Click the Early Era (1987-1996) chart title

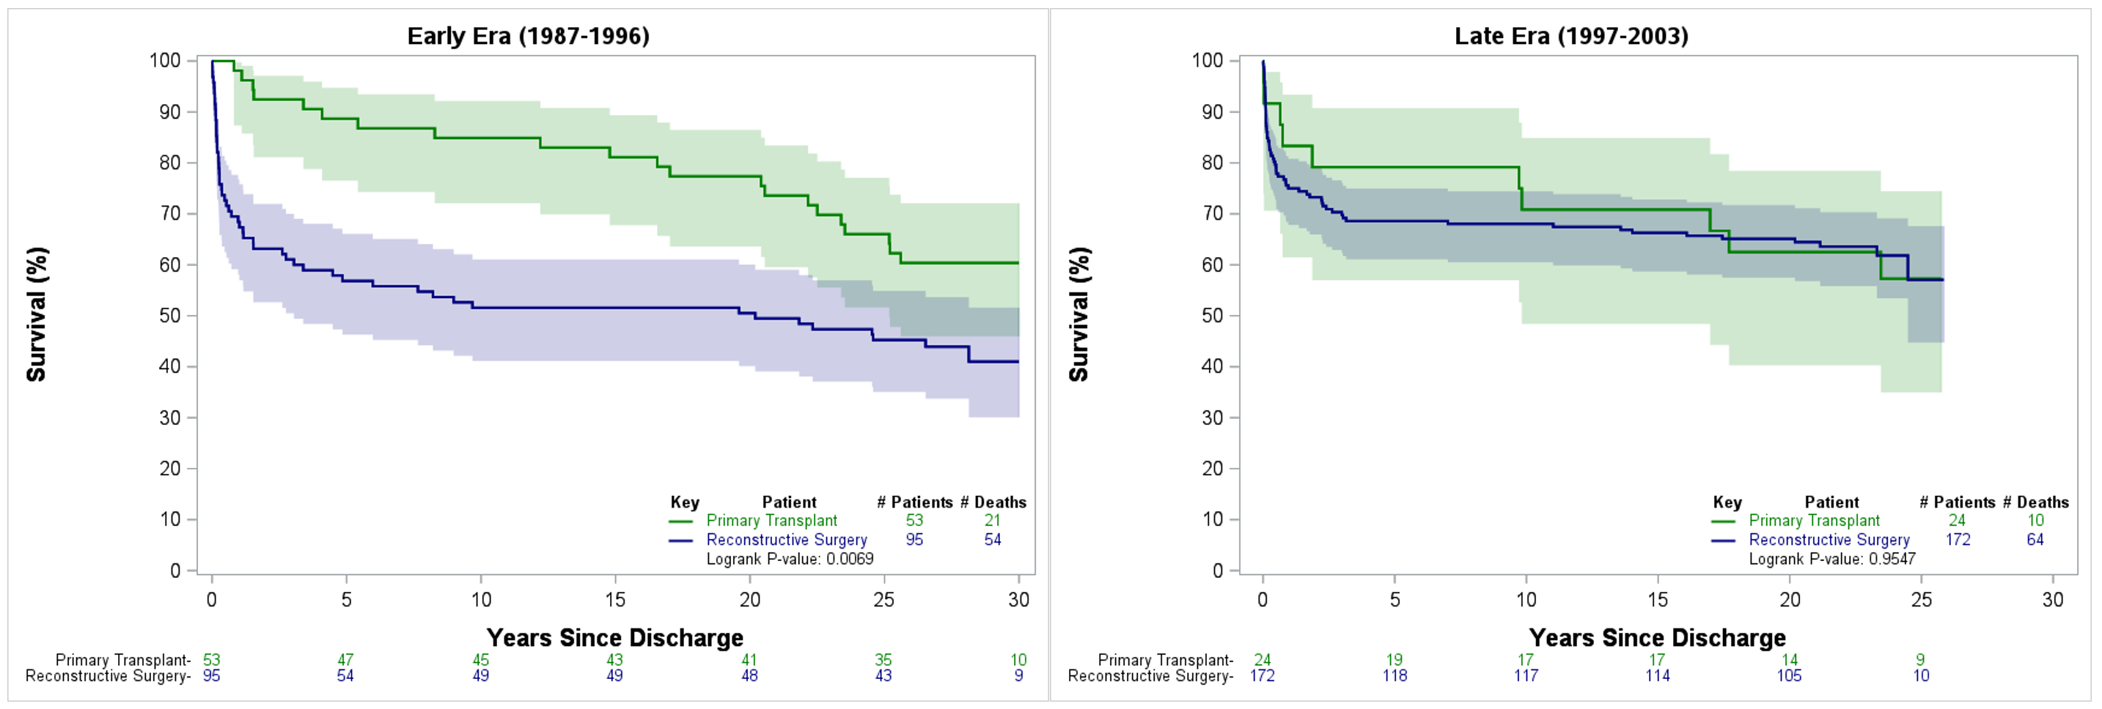tap(528, 36)
